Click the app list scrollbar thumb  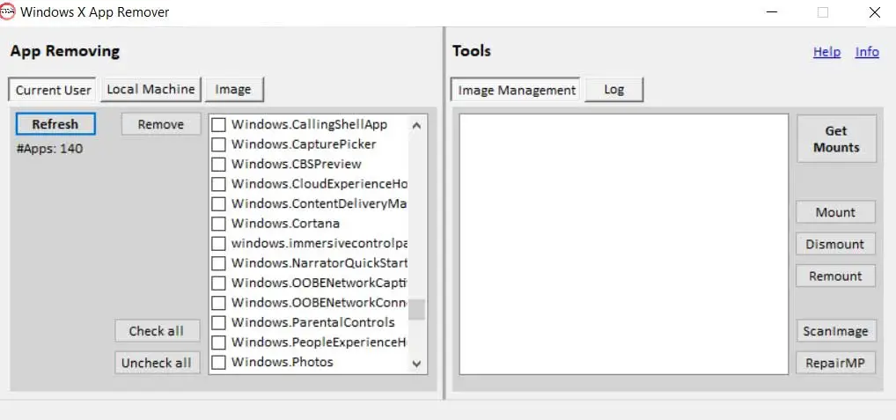click(416, 309)
